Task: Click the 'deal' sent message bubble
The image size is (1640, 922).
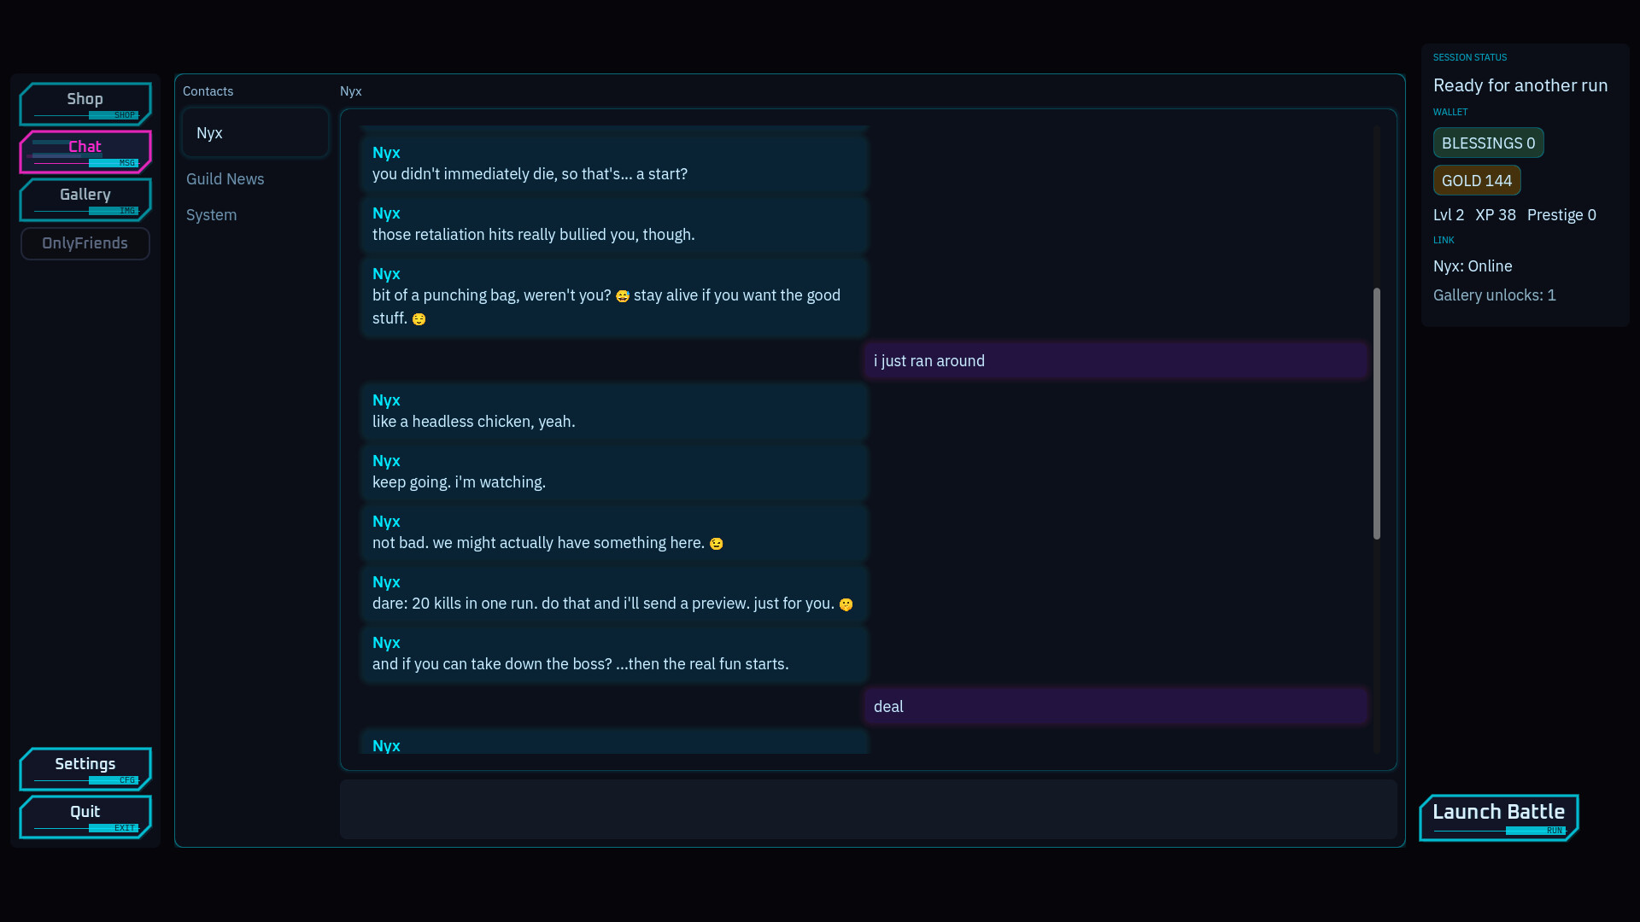Action: pos(1116,707)
